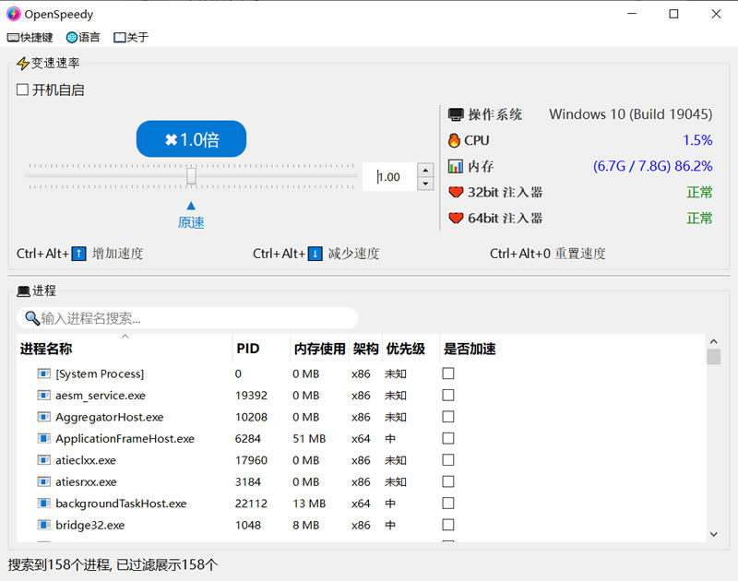Toggle acceleration checkbox for atiesrxx.exe
The height and width of the screenshot is (581, 738).
[448, 481]
